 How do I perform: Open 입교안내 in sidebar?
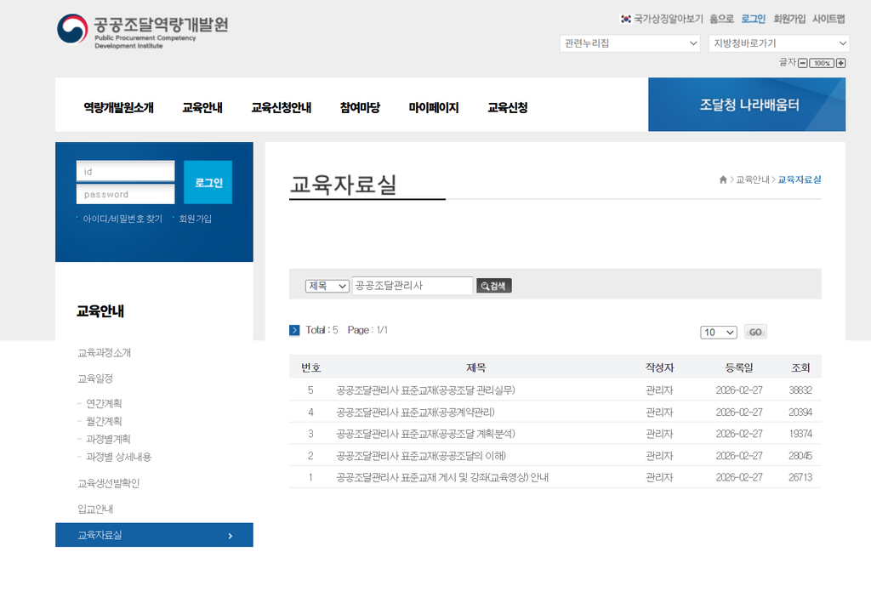95,509
